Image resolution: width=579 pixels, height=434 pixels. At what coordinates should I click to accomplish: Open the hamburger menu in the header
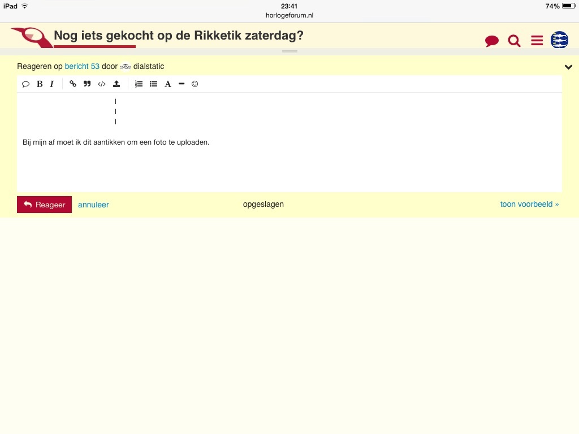(537, 41)
